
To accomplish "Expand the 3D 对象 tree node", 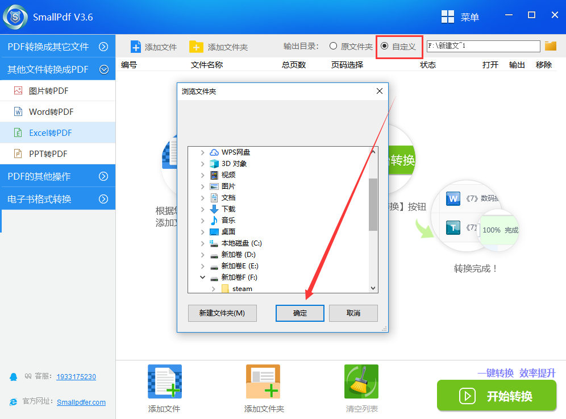I will click(202, 164).
